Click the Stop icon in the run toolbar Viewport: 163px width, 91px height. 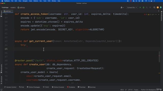point(150,7)
